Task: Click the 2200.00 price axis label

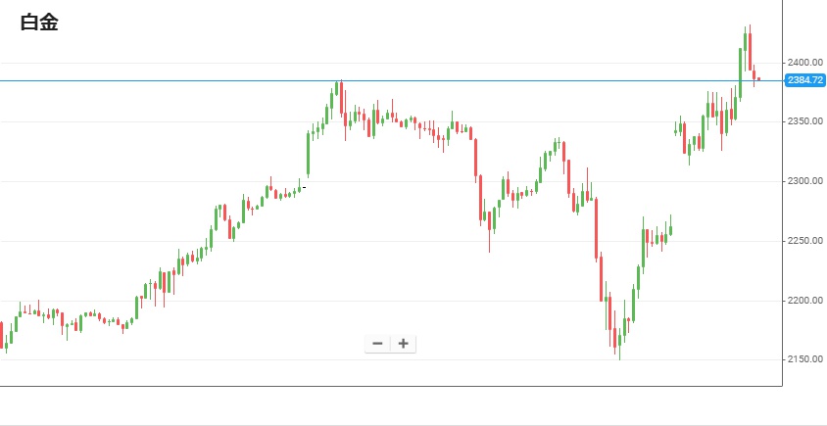Action: click(x=804, y=301)
